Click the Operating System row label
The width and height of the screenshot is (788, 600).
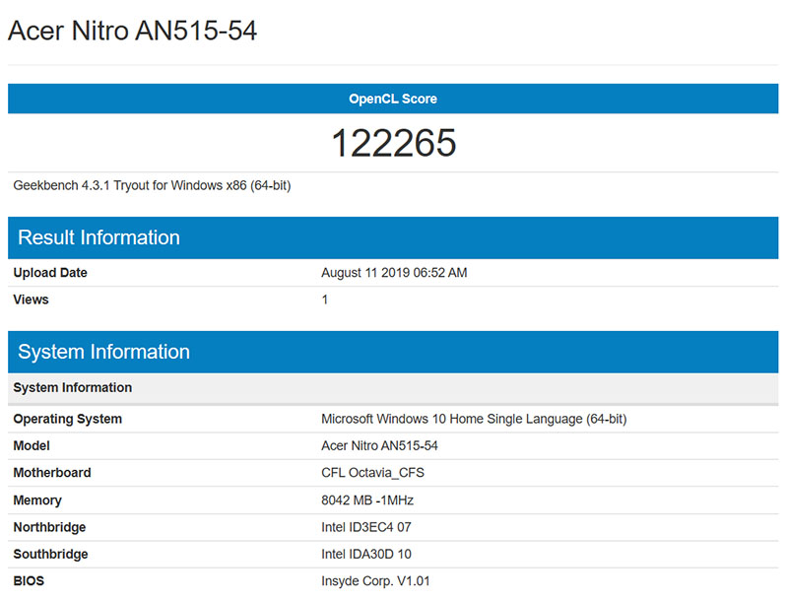click(68, 419)
